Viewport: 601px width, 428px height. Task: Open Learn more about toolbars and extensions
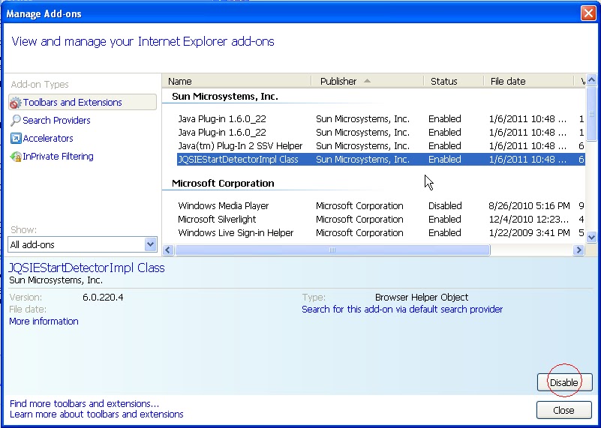tap(97, 415)
